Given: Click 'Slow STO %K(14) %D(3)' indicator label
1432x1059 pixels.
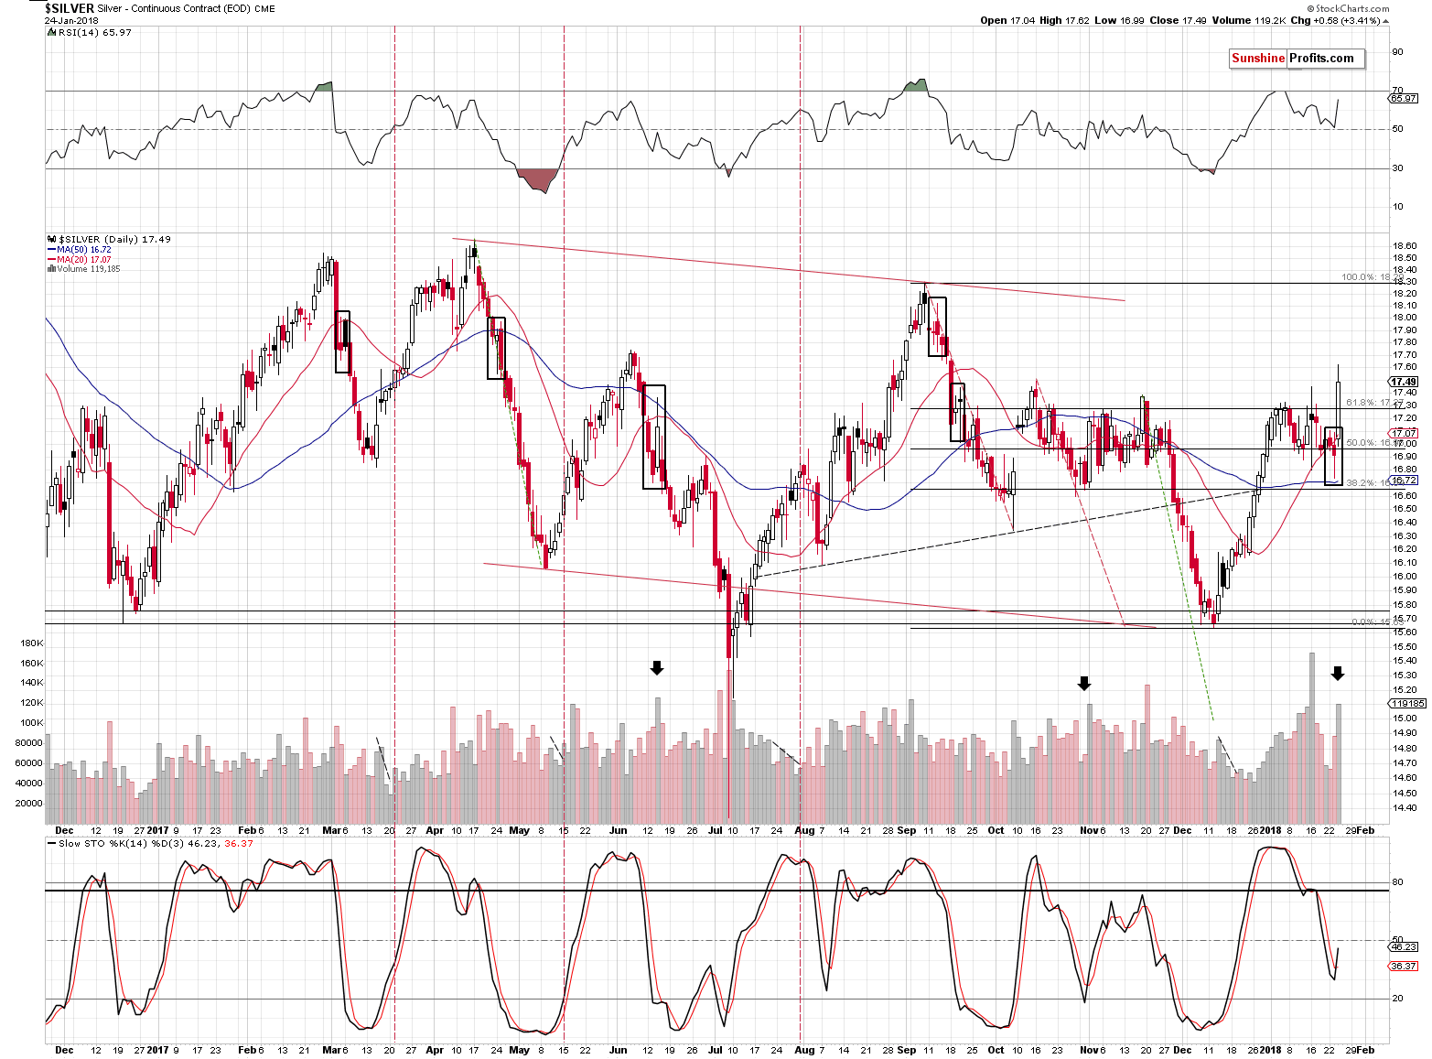Looking at the screenshot, I should coord(120,844).
